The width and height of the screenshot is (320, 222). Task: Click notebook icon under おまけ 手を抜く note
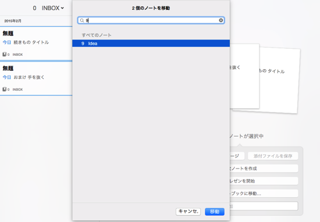point(4,89)
